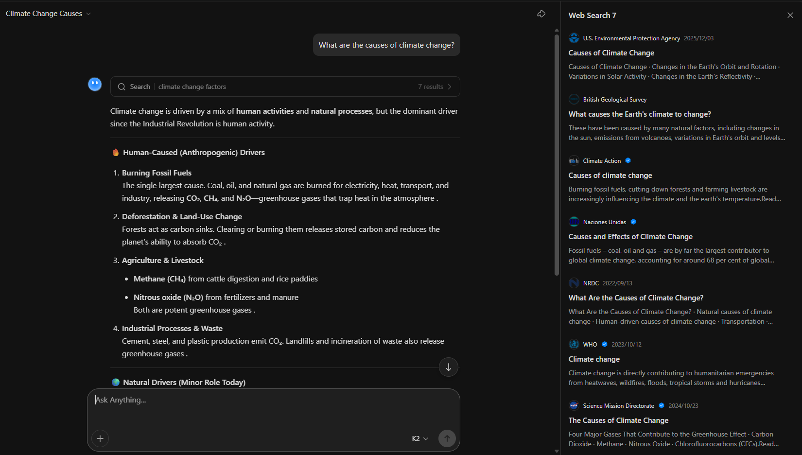This screenshot has width=802, height=455.
Task: Open the K2 model dropdown
Action: coord(420,438)
